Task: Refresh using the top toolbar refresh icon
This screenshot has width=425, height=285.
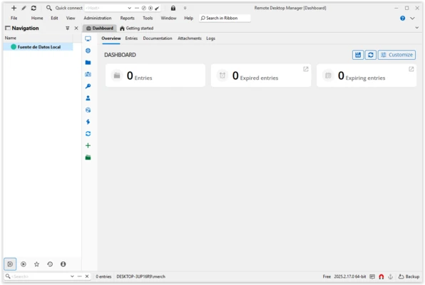Action: click(x=34, y=8)
